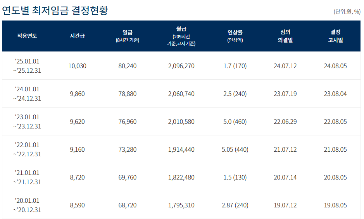Image resolution: width=364 pixels, height=219 pixels.
Task: Click the 인상률 (인상액) column header
Action: pyautogui.click(x=235, y=36)
